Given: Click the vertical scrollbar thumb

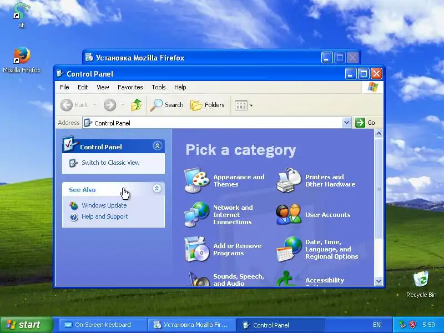Looking at the screenshot, I should pyautogui.click(x=379, y=189).
